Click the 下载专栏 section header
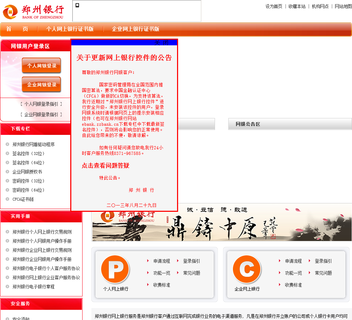The image size is (352, 320). 35,129
